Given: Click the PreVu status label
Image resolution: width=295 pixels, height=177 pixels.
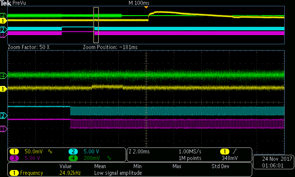Looking at the screenshot, I should pos(19,3).
